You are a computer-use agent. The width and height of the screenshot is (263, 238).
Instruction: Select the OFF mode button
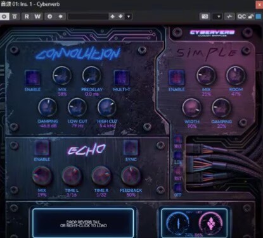178,187
